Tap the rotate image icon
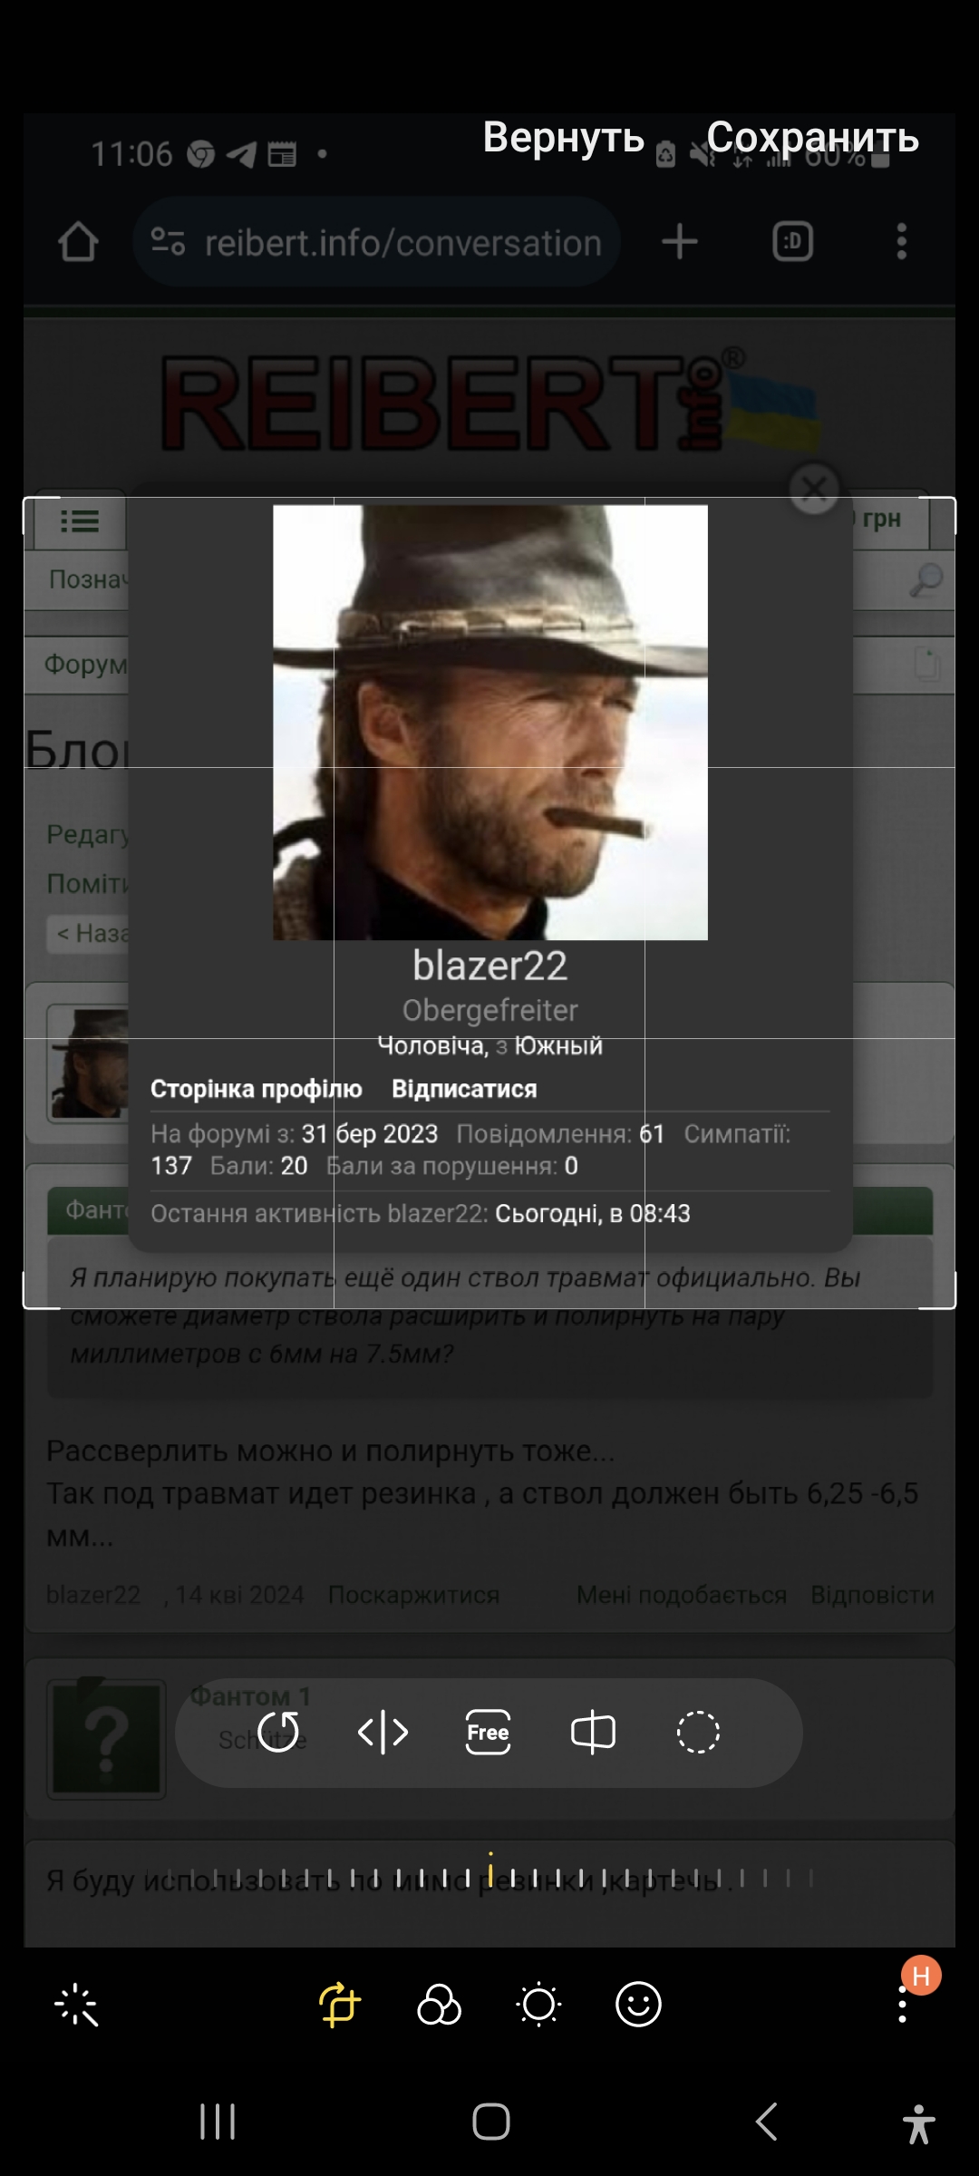This screenshot has height=2176, width=979. click(x=278, y=1733)
